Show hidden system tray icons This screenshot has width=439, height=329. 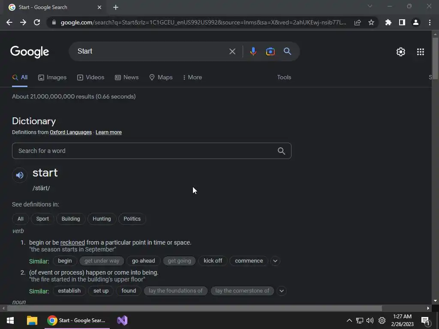pos(349,320)
